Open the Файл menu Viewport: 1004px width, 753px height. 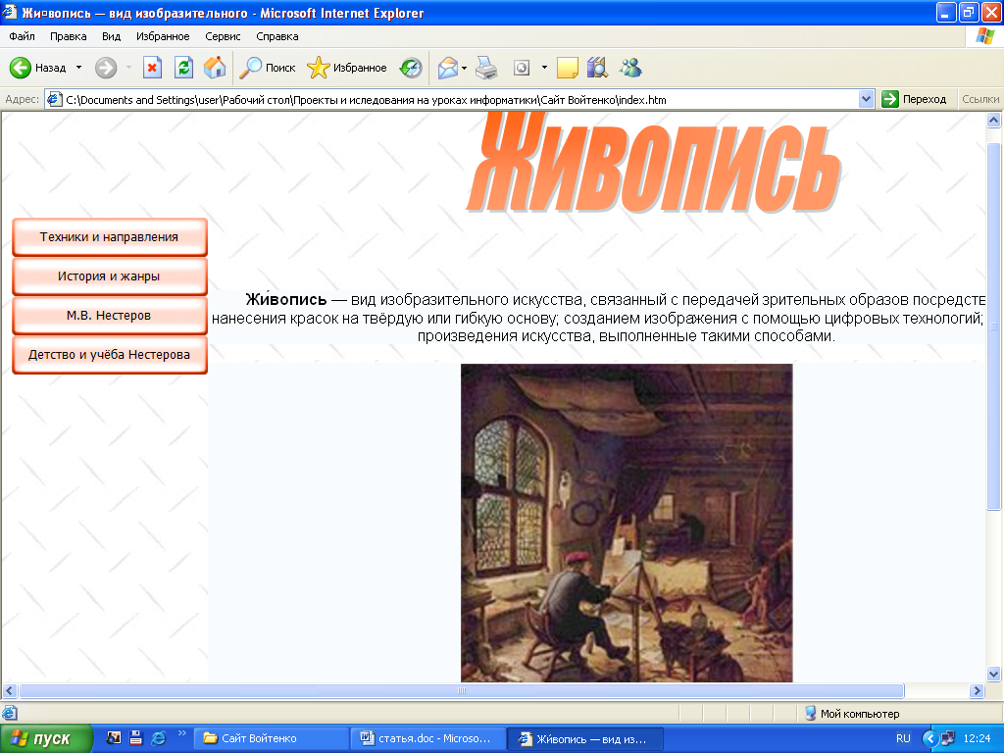(x=22, y=36)
